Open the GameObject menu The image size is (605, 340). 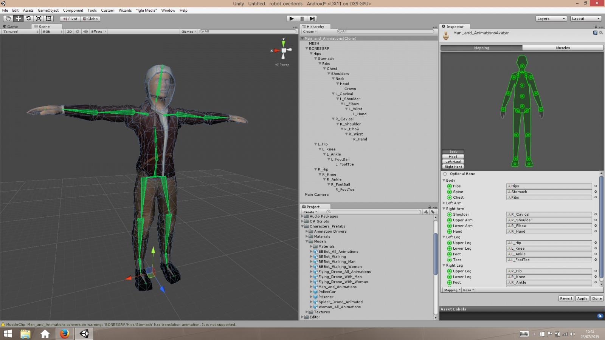pos(48,10)
